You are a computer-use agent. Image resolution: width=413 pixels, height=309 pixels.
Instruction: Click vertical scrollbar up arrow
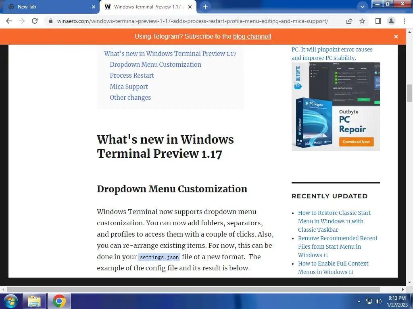(x=410, y=32)
